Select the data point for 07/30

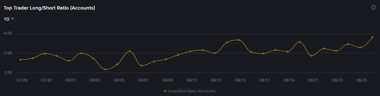pos(45,53)
